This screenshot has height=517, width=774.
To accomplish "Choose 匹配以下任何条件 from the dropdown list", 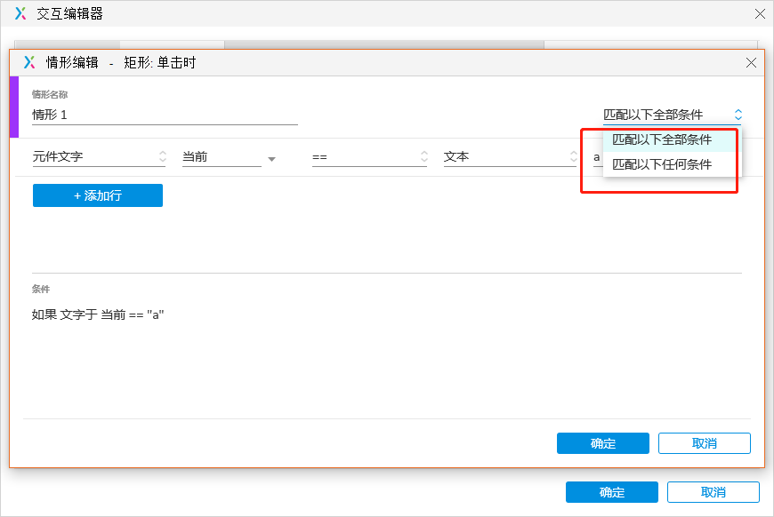I will [x=672, y=164].
